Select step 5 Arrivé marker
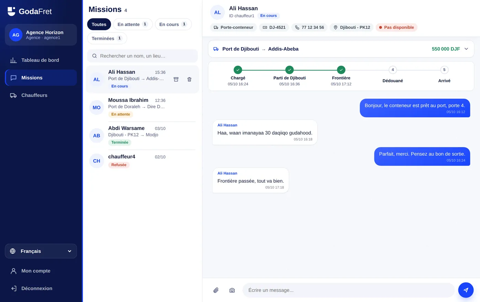Viewport: 480px width, 302px height. coord(444,70)
